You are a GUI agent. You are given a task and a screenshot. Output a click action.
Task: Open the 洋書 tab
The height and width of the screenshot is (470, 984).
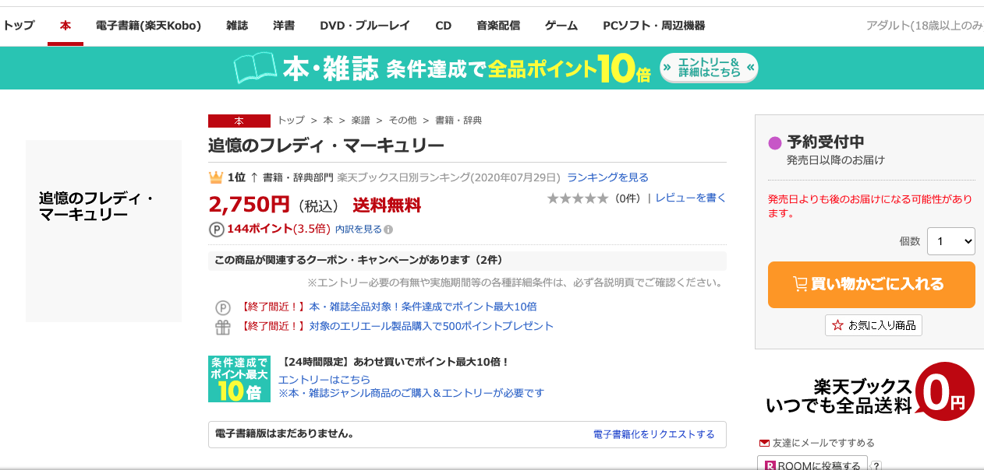[284, 26]
